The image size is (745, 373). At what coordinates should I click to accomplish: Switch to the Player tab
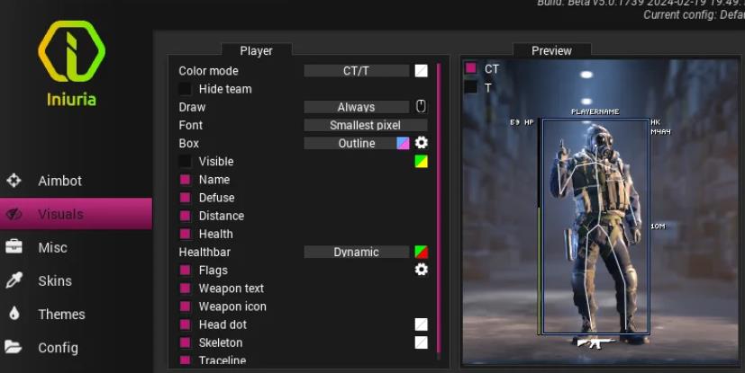pyautogui.click(x=256, y=51)
